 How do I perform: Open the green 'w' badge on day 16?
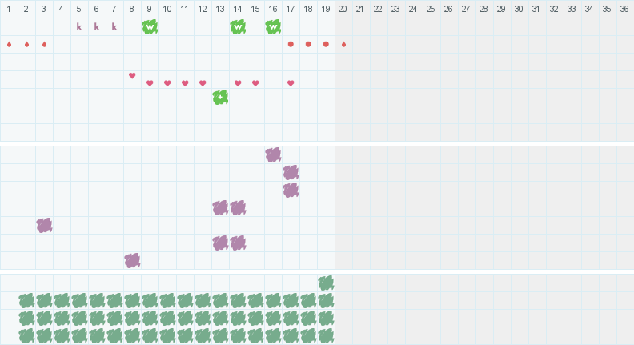tap(273, 26)
